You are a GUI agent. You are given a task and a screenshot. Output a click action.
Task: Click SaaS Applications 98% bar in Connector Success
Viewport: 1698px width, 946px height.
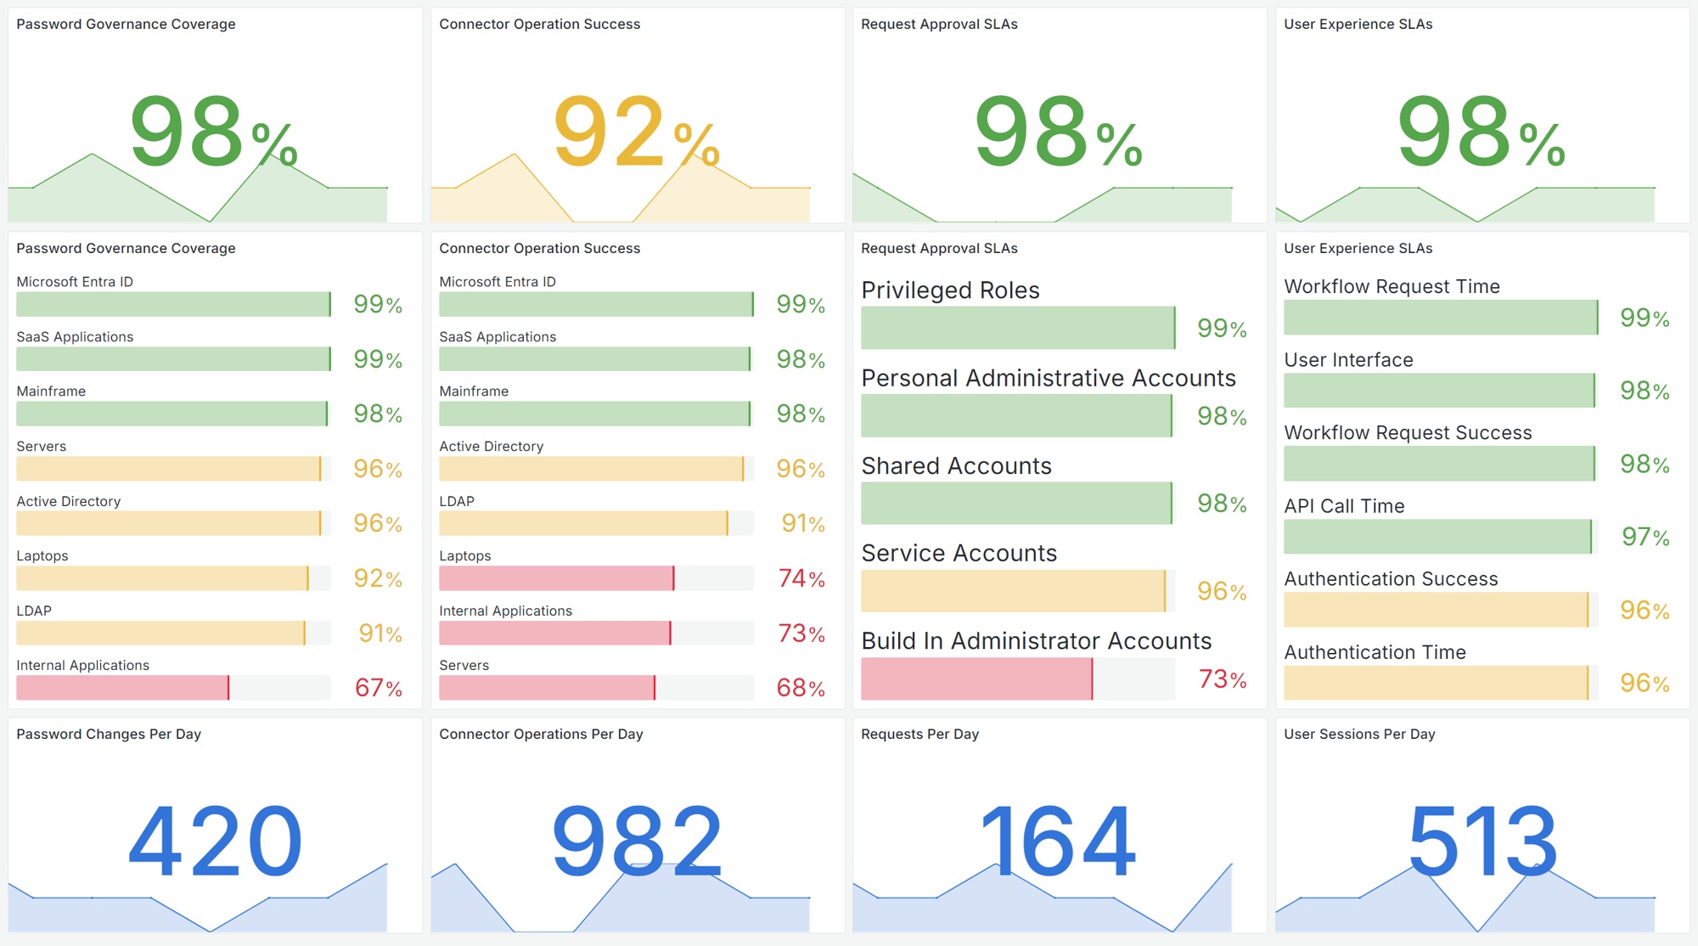(596, 359)
